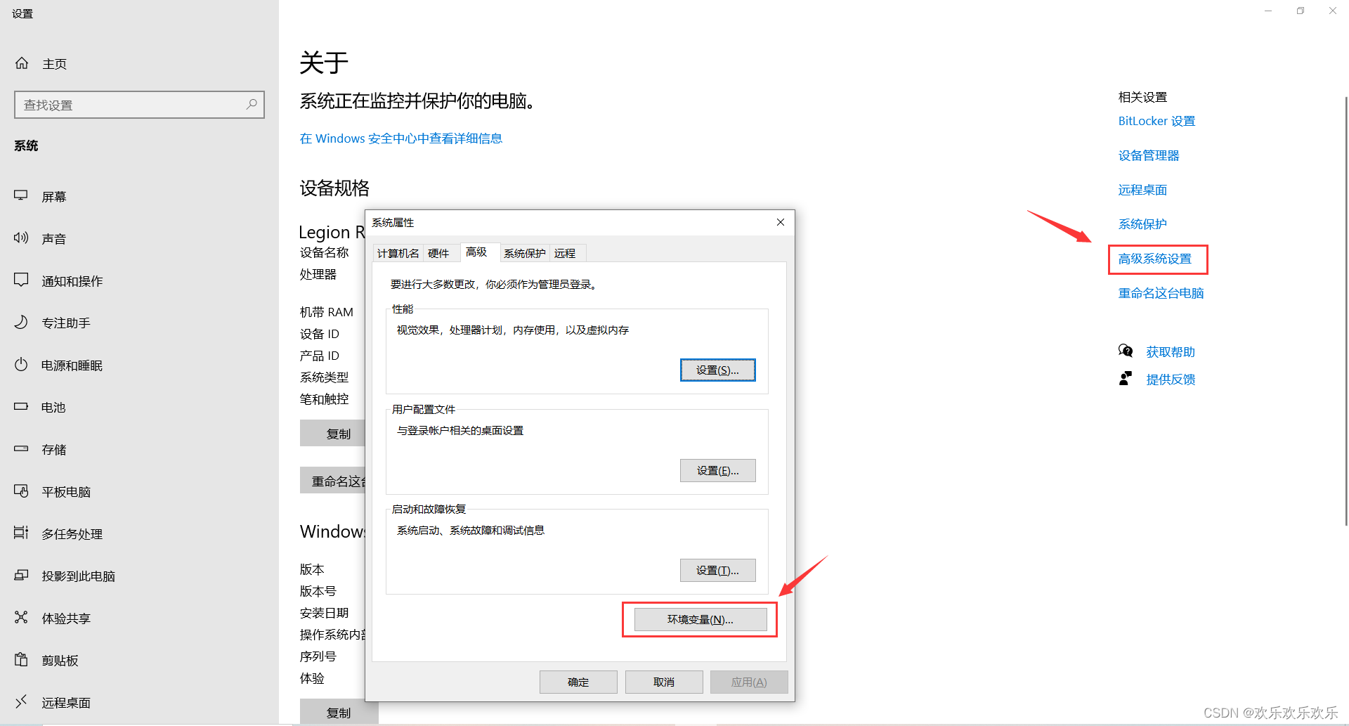Open Environment Variables 环境变量(N)...
Viewport: 1349px width, 726px height.
pos(700,619)
